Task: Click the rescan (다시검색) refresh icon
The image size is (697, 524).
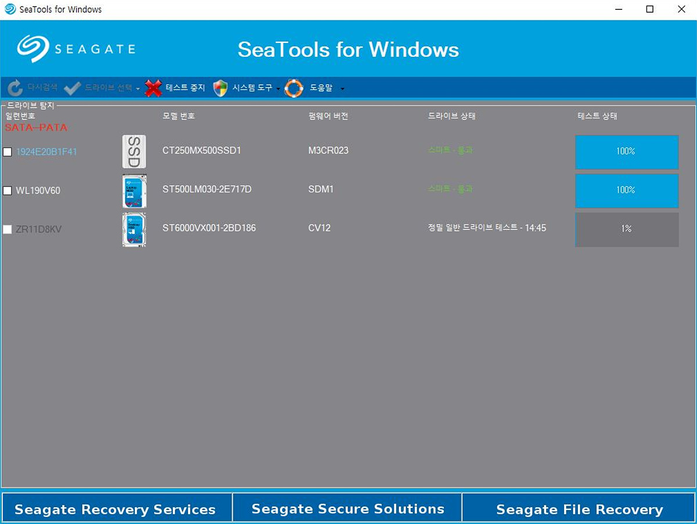Action: 15,88
